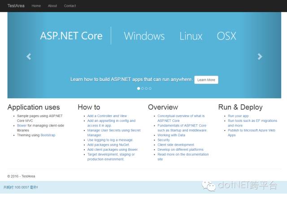Open 'Run tools such as EF migrations' link

click(x=252, y=123)
